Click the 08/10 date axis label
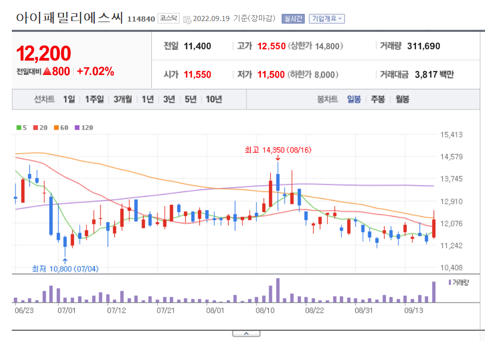This screenshot has width=485, height=341. tap(265, 311)
